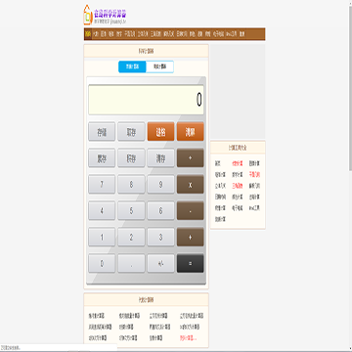Click the digit 0 key
This screenshot has width=352, height=352.
(x=102, y=264)
